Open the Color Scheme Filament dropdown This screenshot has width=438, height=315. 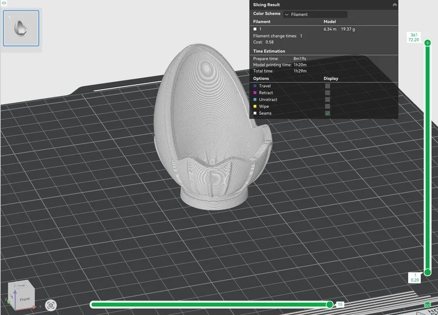316,14
